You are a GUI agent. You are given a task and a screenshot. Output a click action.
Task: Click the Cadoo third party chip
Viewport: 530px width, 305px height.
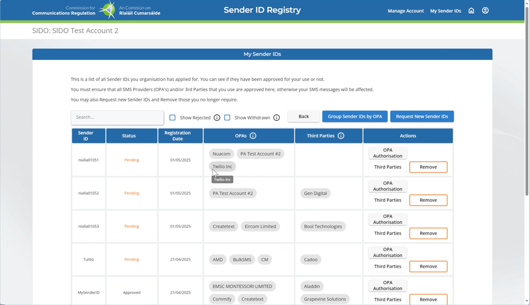click(x=311, y=259)
